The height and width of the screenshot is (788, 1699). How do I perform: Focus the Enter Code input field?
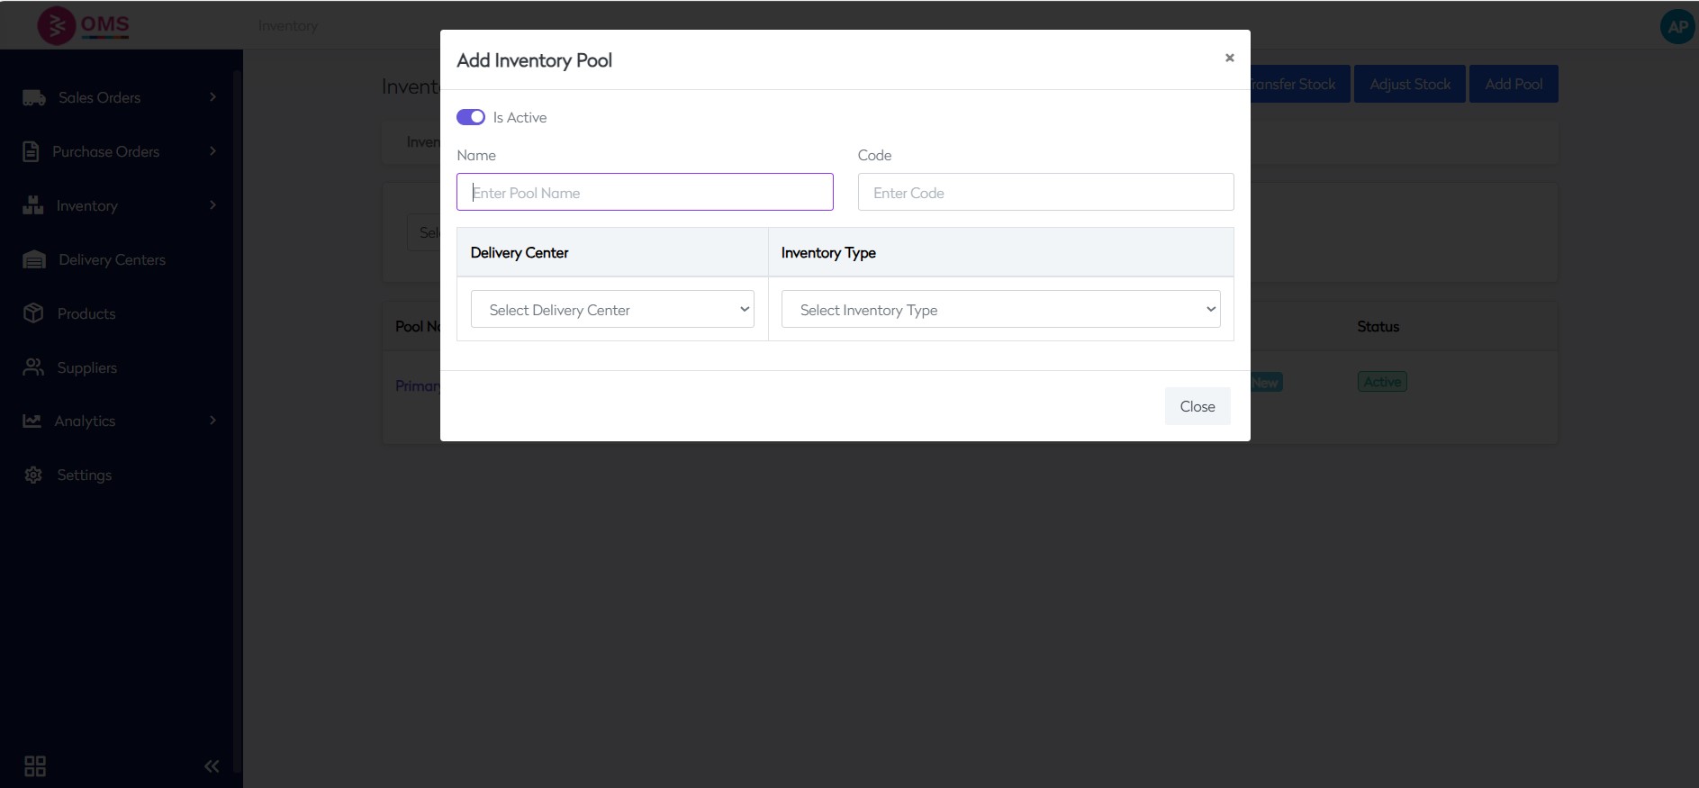(x=1045, y=192)
